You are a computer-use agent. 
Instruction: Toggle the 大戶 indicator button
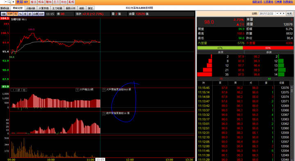10,14
